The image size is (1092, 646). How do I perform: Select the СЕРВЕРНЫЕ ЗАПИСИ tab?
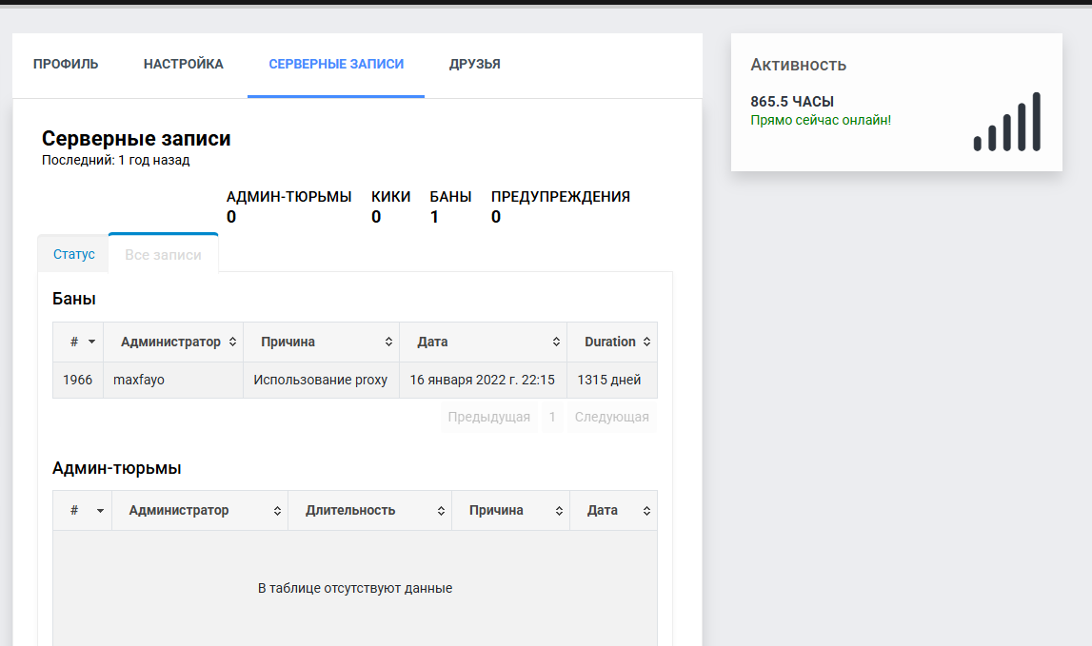(x=336, y=64)
